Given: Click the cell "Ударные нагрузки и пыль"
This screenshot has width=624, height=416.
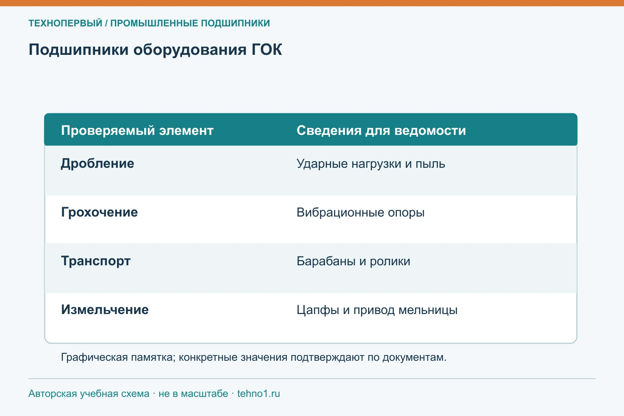Looking at the screenshot, I should (371, 164).
